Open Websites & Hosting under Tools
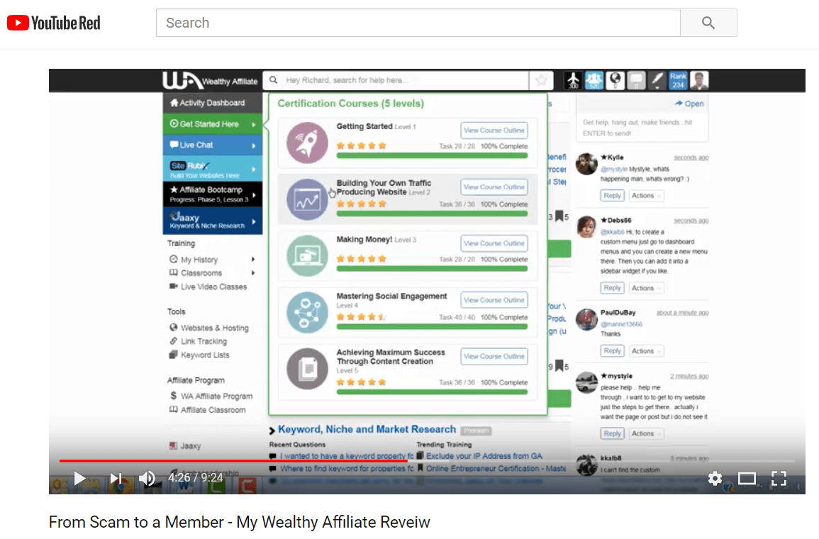Viewport: 819px width, 539px height. [x=209, y=328]
